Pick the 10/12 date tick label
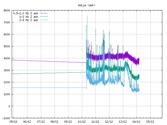The width and height of the screenshot is (167, 125). click(x=82, y=122)
